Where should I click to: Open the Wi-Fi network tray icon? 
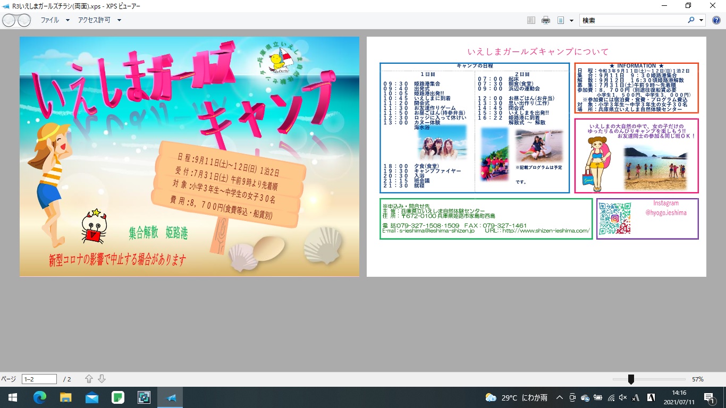tap(611, 397)
